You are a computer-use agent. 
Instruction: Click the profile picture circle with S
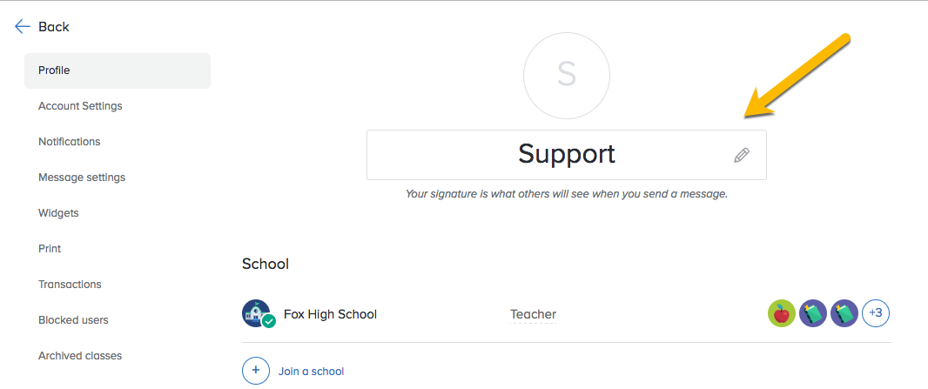point(567,75)
